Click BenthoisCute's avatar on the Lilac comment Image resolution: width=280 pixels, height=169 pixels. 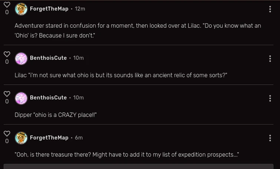(21, 58)
